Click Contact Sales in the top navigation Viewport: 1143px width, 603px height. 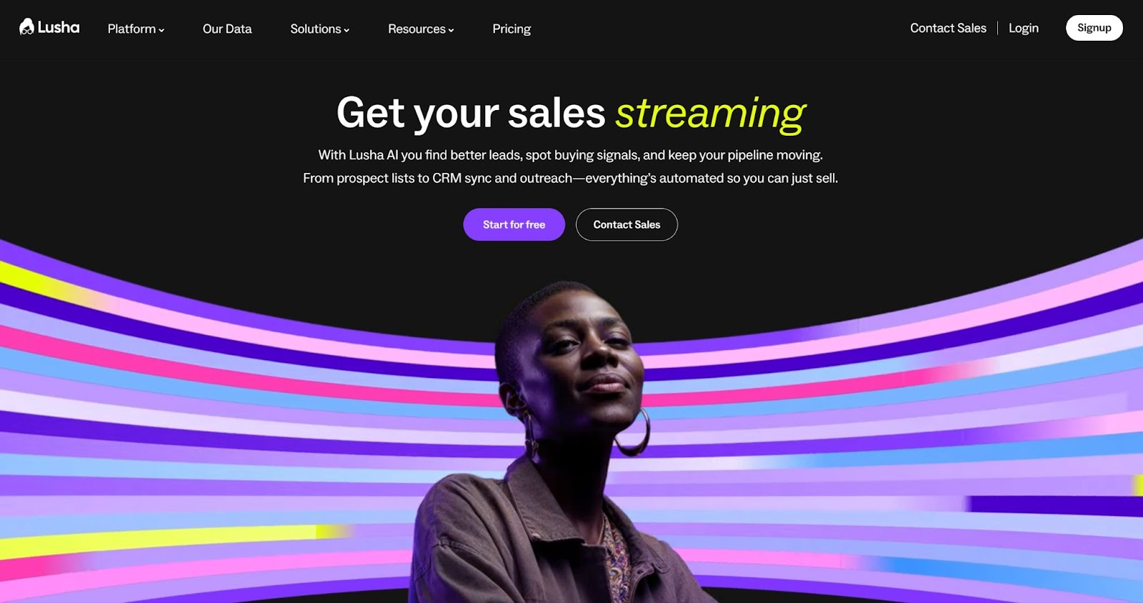[x=948, y=28]
